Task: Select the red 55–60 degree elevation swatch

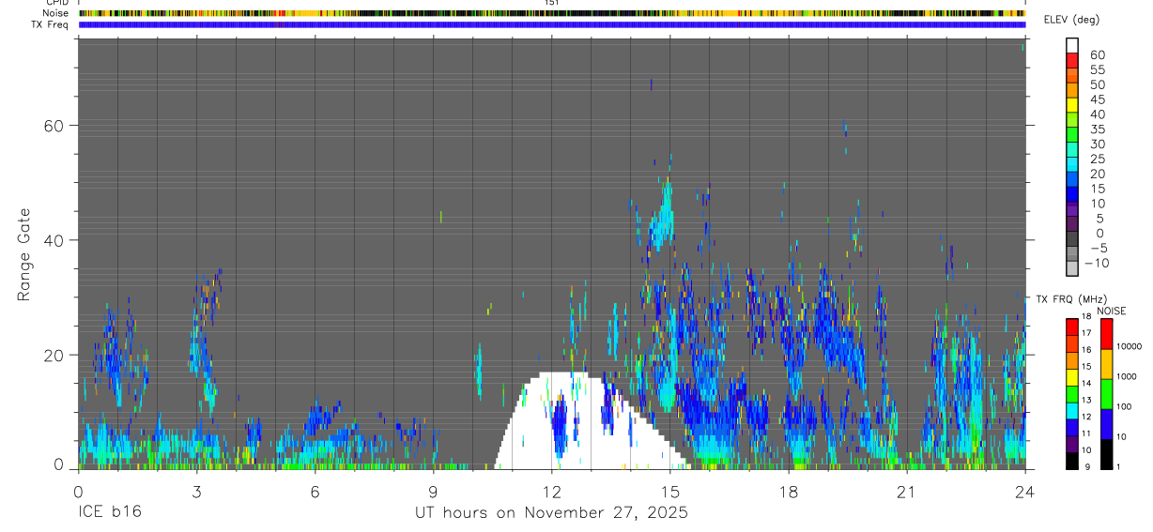Action: pos(1072,61)
